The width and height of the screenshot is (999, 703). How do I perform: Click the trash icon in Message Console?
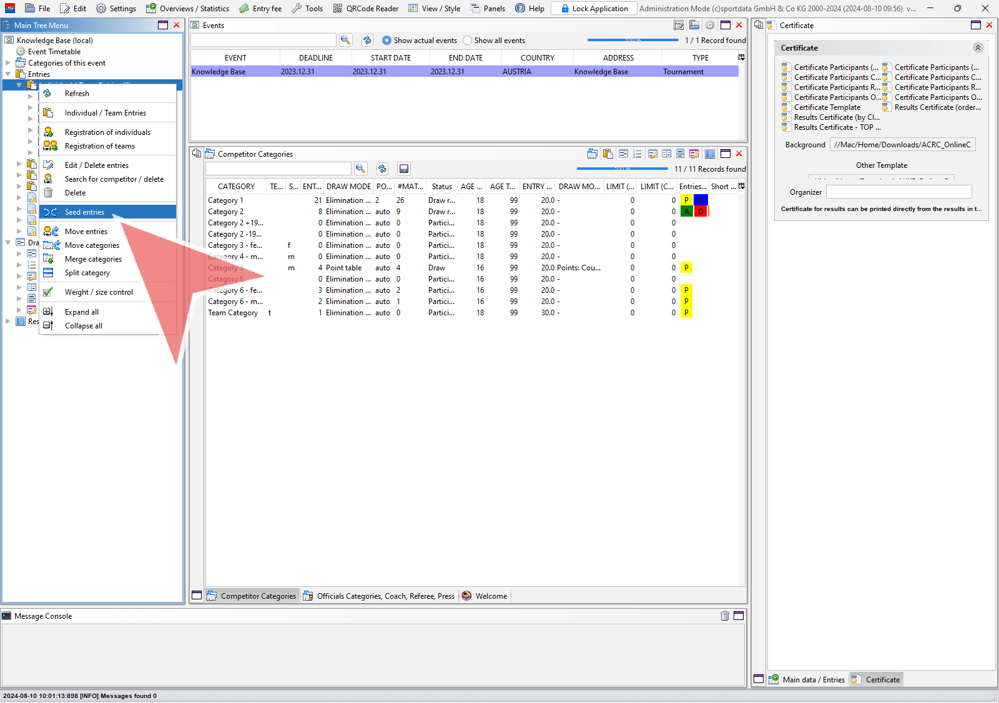[725, 616]
